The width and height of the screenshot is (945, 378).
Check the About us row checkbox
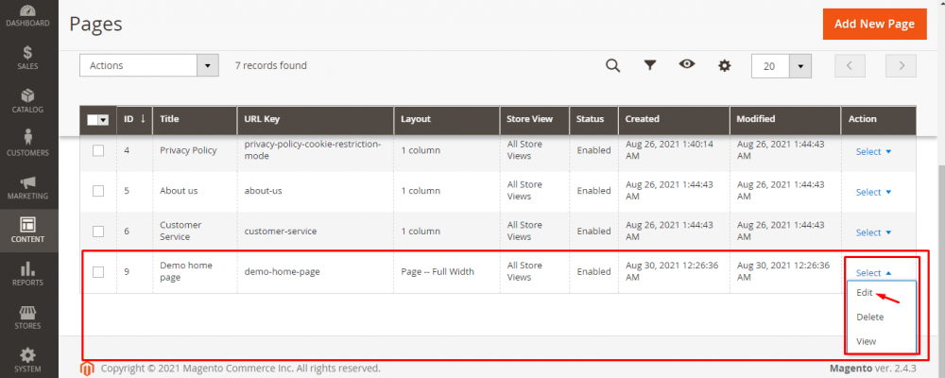(98, 191)
